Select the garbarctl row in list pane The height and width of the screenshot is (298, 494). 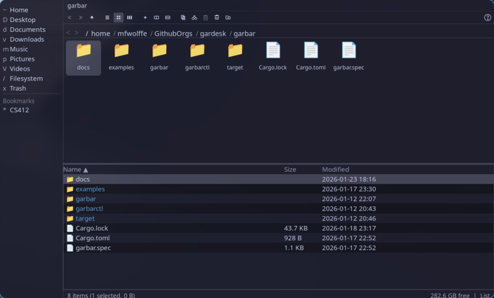[278, 209]
